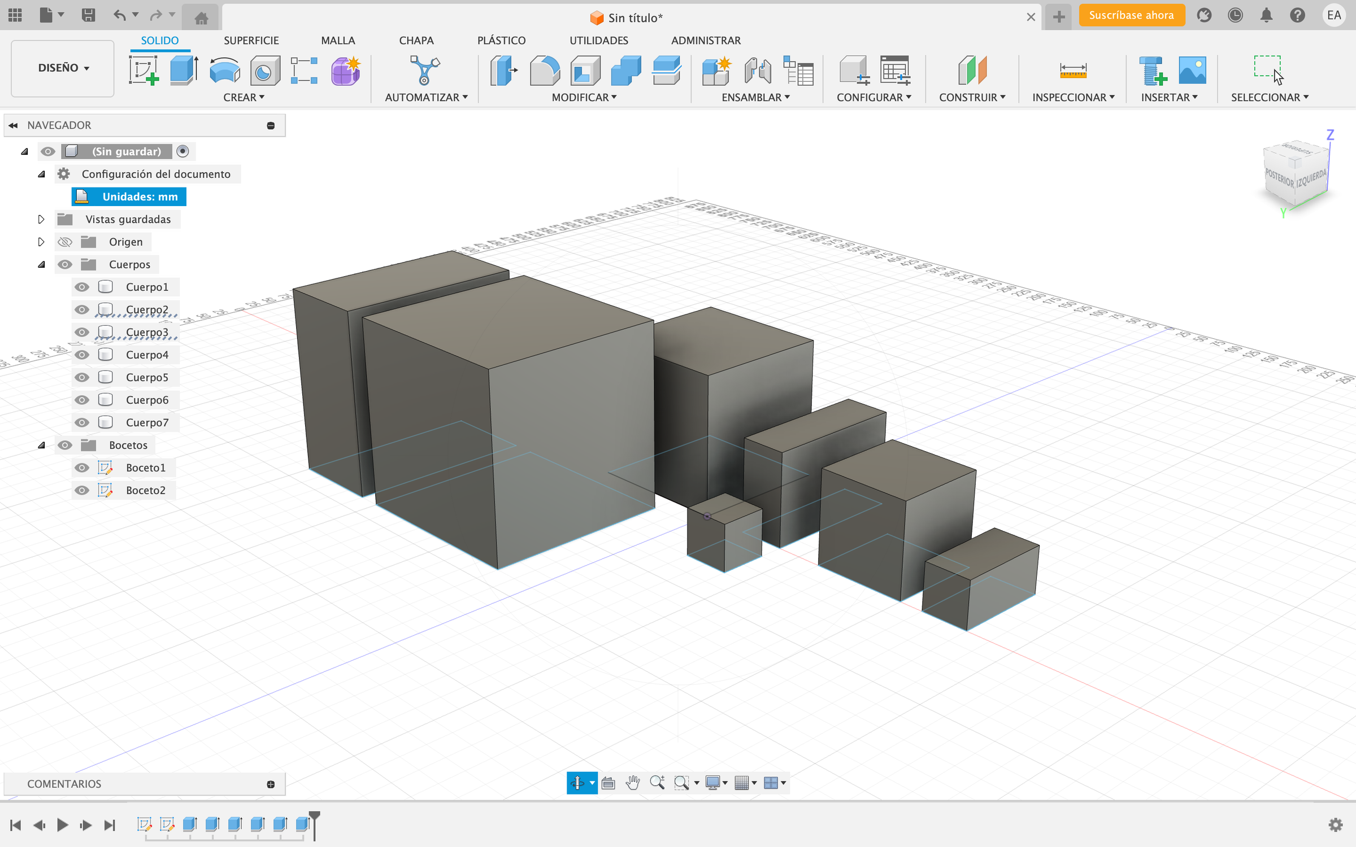The width and height of the screenshot is (1356, 847).
Task: Switch to the CHAPA tab
Action: [416, 41]
